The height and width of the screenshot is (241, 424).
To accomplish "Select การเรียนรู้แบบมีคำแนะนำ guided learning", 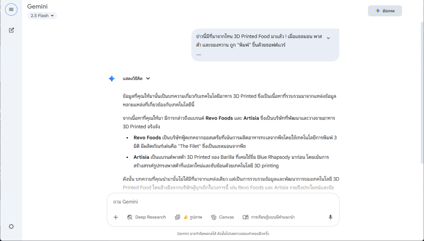I will coord(268,217).
